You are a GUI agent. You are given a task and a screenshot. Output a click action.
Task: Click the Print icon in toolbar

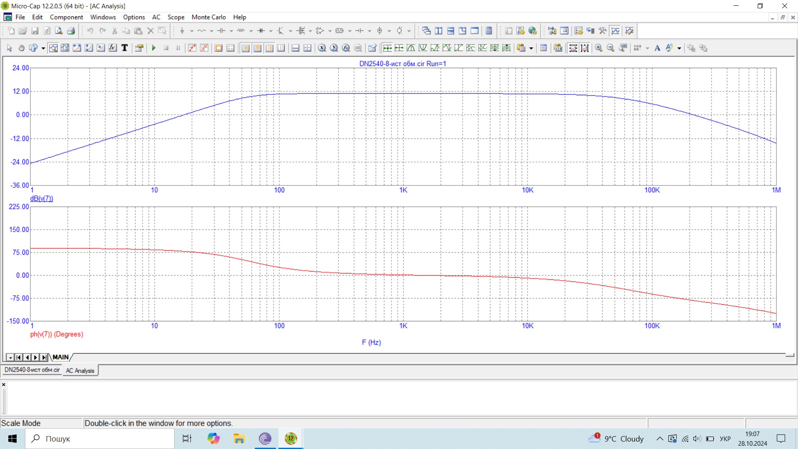click(71, 31)
